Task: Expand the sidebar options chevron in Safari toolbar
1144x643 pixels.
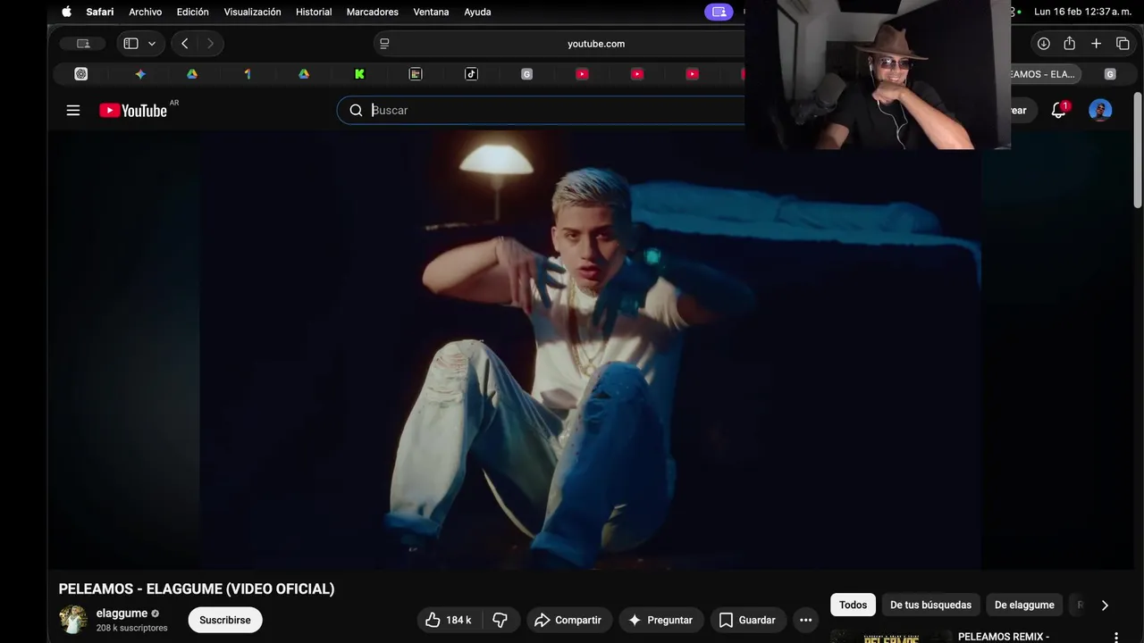Action: coord(152,43)
